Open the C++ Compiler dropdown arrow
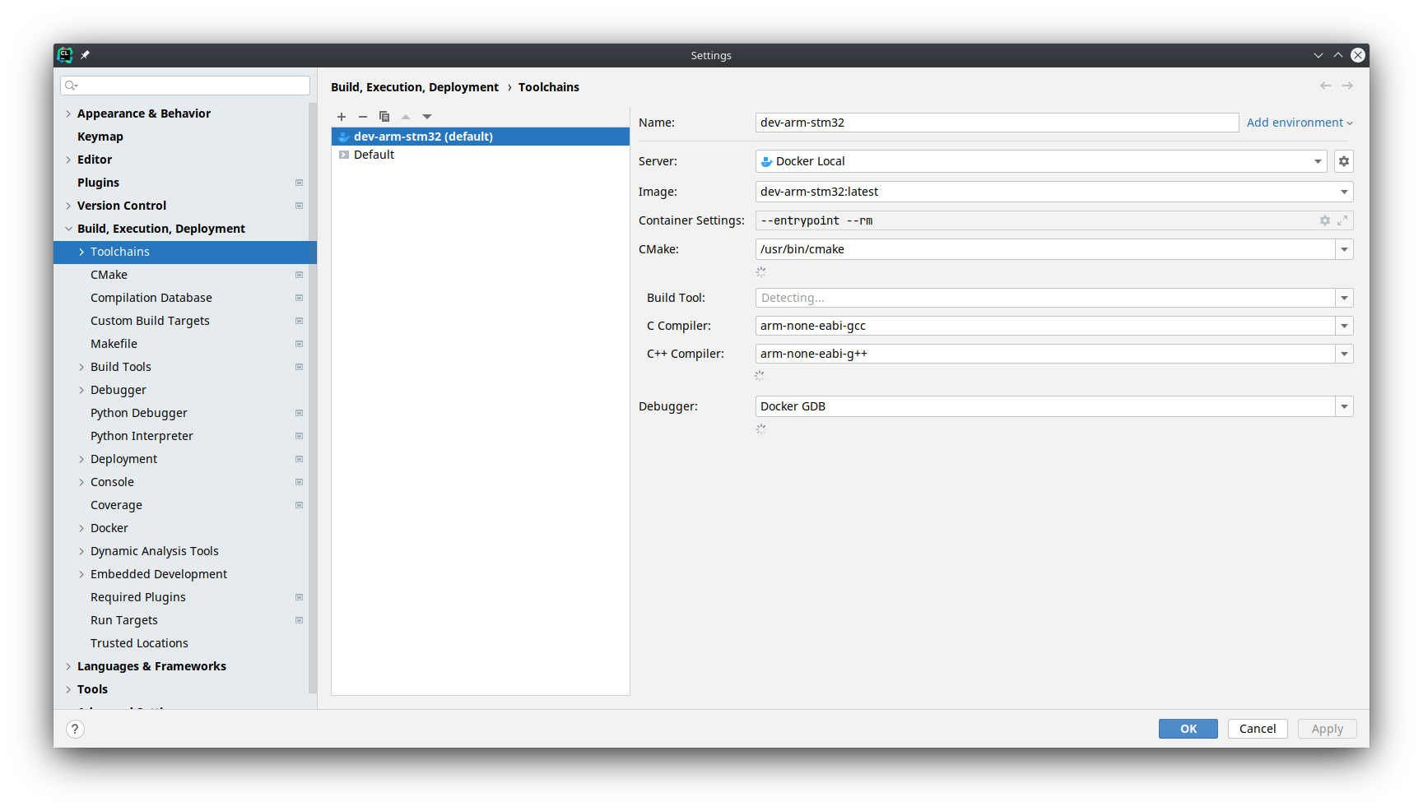The height and width of the screenshot is (811, 1423). point(1344,354)
